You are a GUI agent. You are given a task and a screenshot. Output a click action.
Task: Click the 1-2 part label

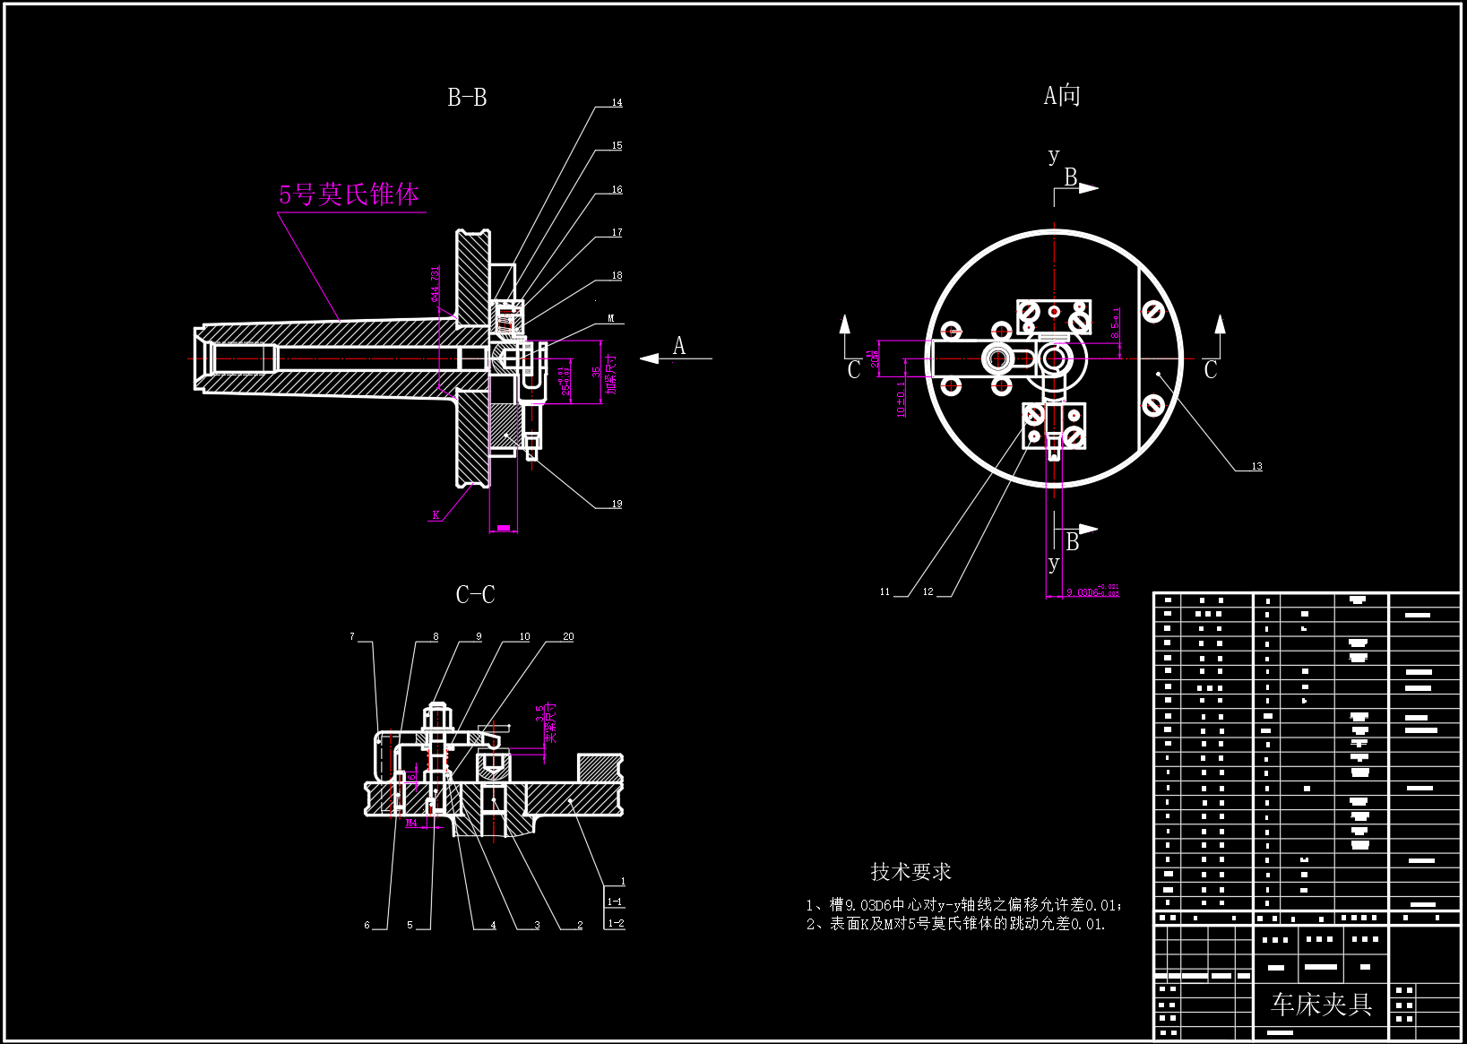(x=616, y=923)
